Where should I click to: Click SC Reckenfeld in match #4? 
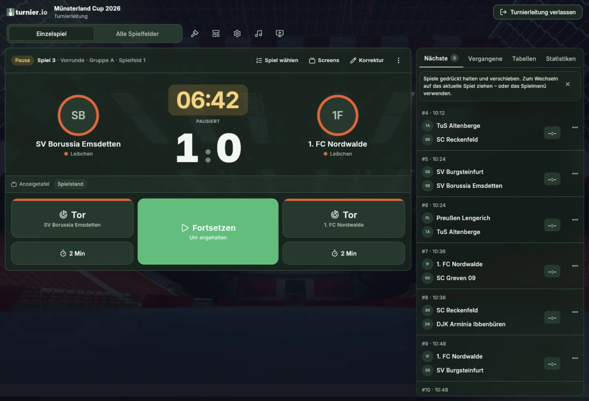coord(457,140)
